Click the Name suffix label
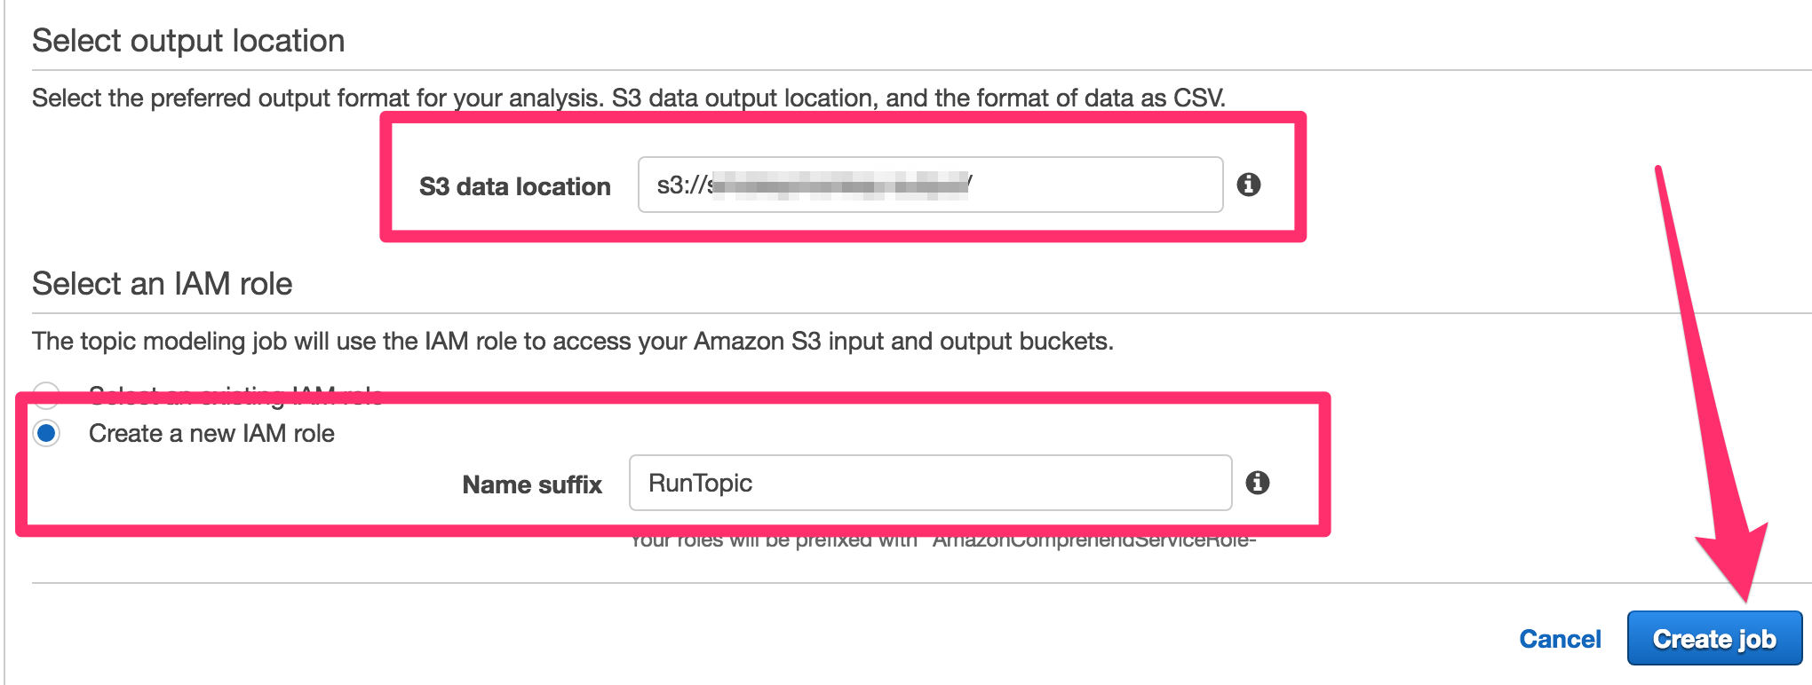 click(x=530, y=484)
